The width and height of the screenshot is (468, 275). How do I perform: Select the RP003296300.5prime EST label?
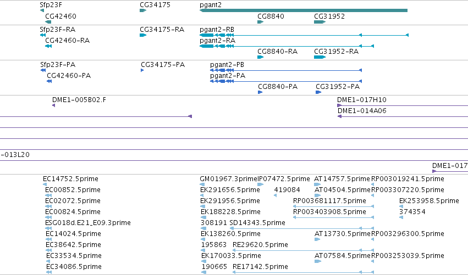click(408, 234)
